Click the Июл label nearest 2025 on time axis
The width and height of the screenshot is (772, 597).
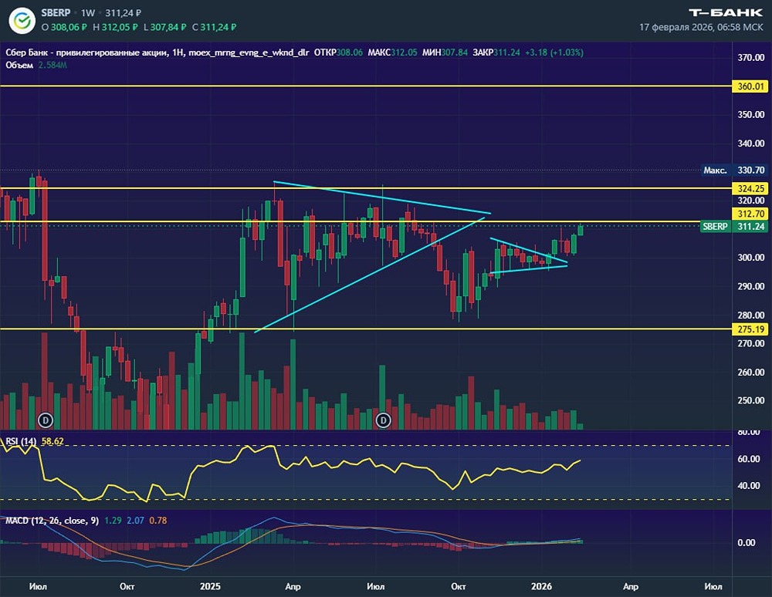pos(376,586)
